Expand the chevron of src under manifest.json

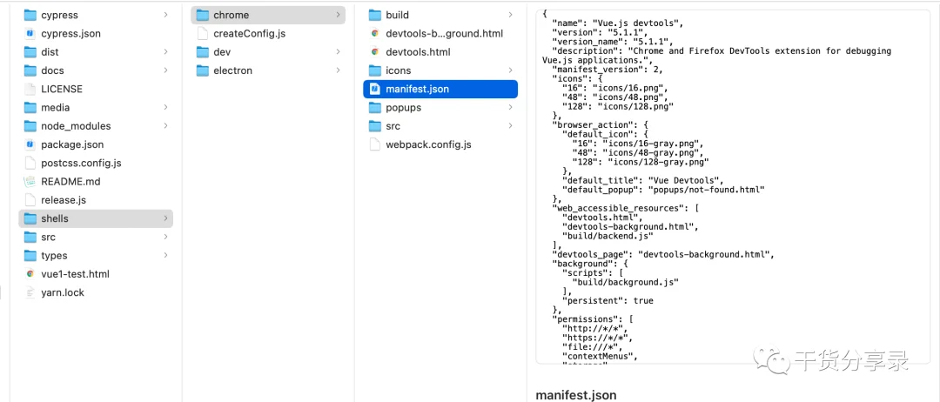click(510, 126)
